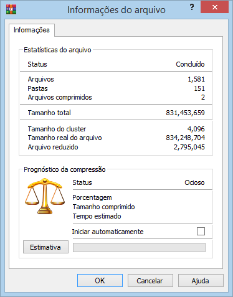
Task: Click the Estimativa button
Action: (45, 247)
